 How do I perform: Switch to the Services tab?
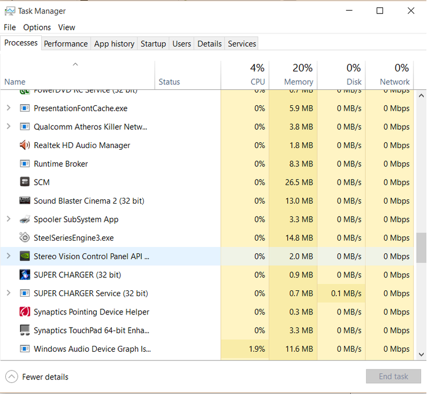[x=242, y=44]
